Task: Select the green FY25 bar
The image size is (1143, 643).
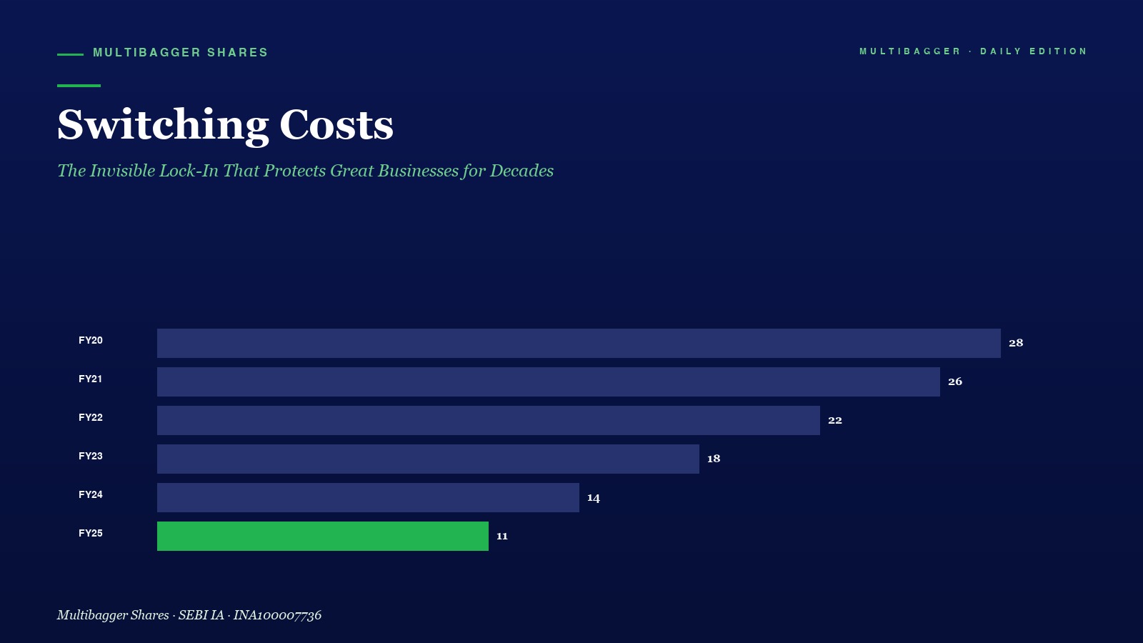Action: click(323, 536)
